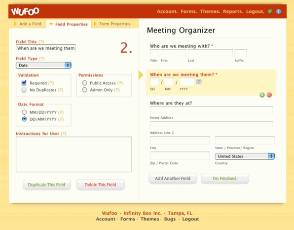This screenshot has width=294, height=230.
Task: Open the bug report icon in header
Action: click(270, 11)
